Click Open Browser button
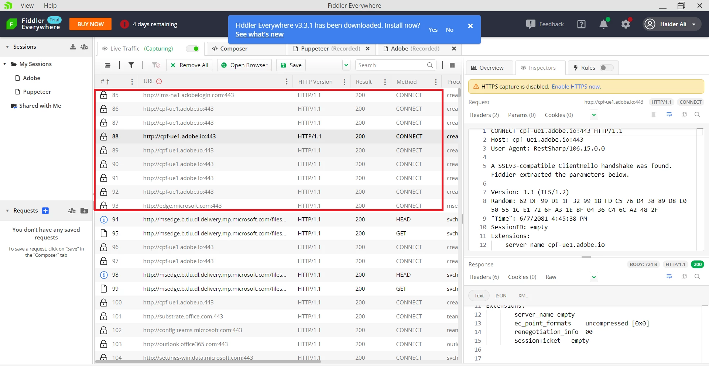The width and height of the screenshot is (709, 366). point(244,65)
